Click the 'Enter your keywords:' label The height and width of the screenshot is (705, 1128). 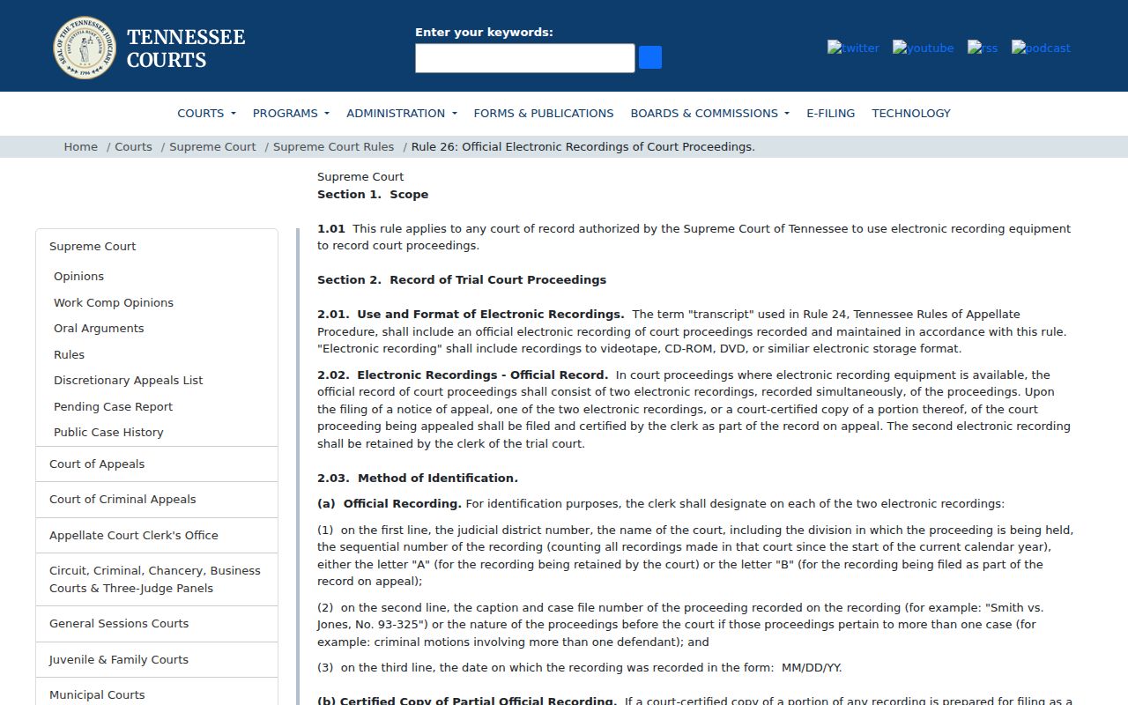484,32
